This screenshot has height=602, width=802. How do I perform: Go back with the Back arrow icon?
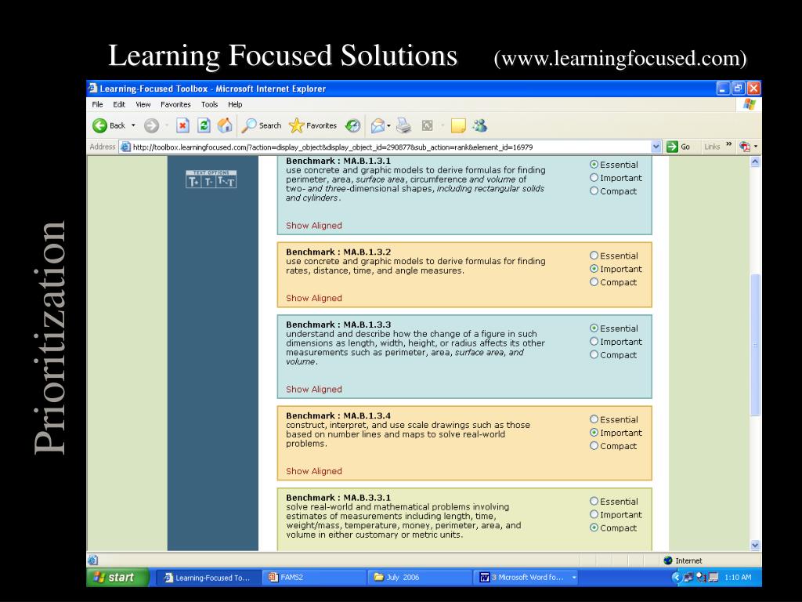tap(99, 125)
